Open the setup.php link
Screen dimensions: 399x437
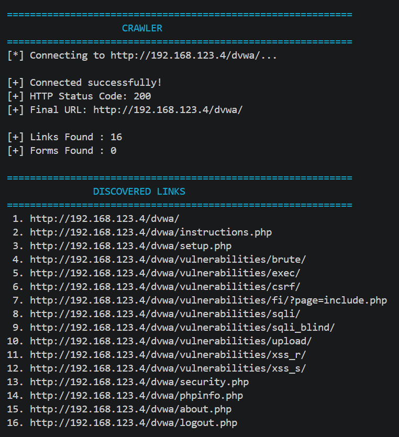tap(131, 246)
